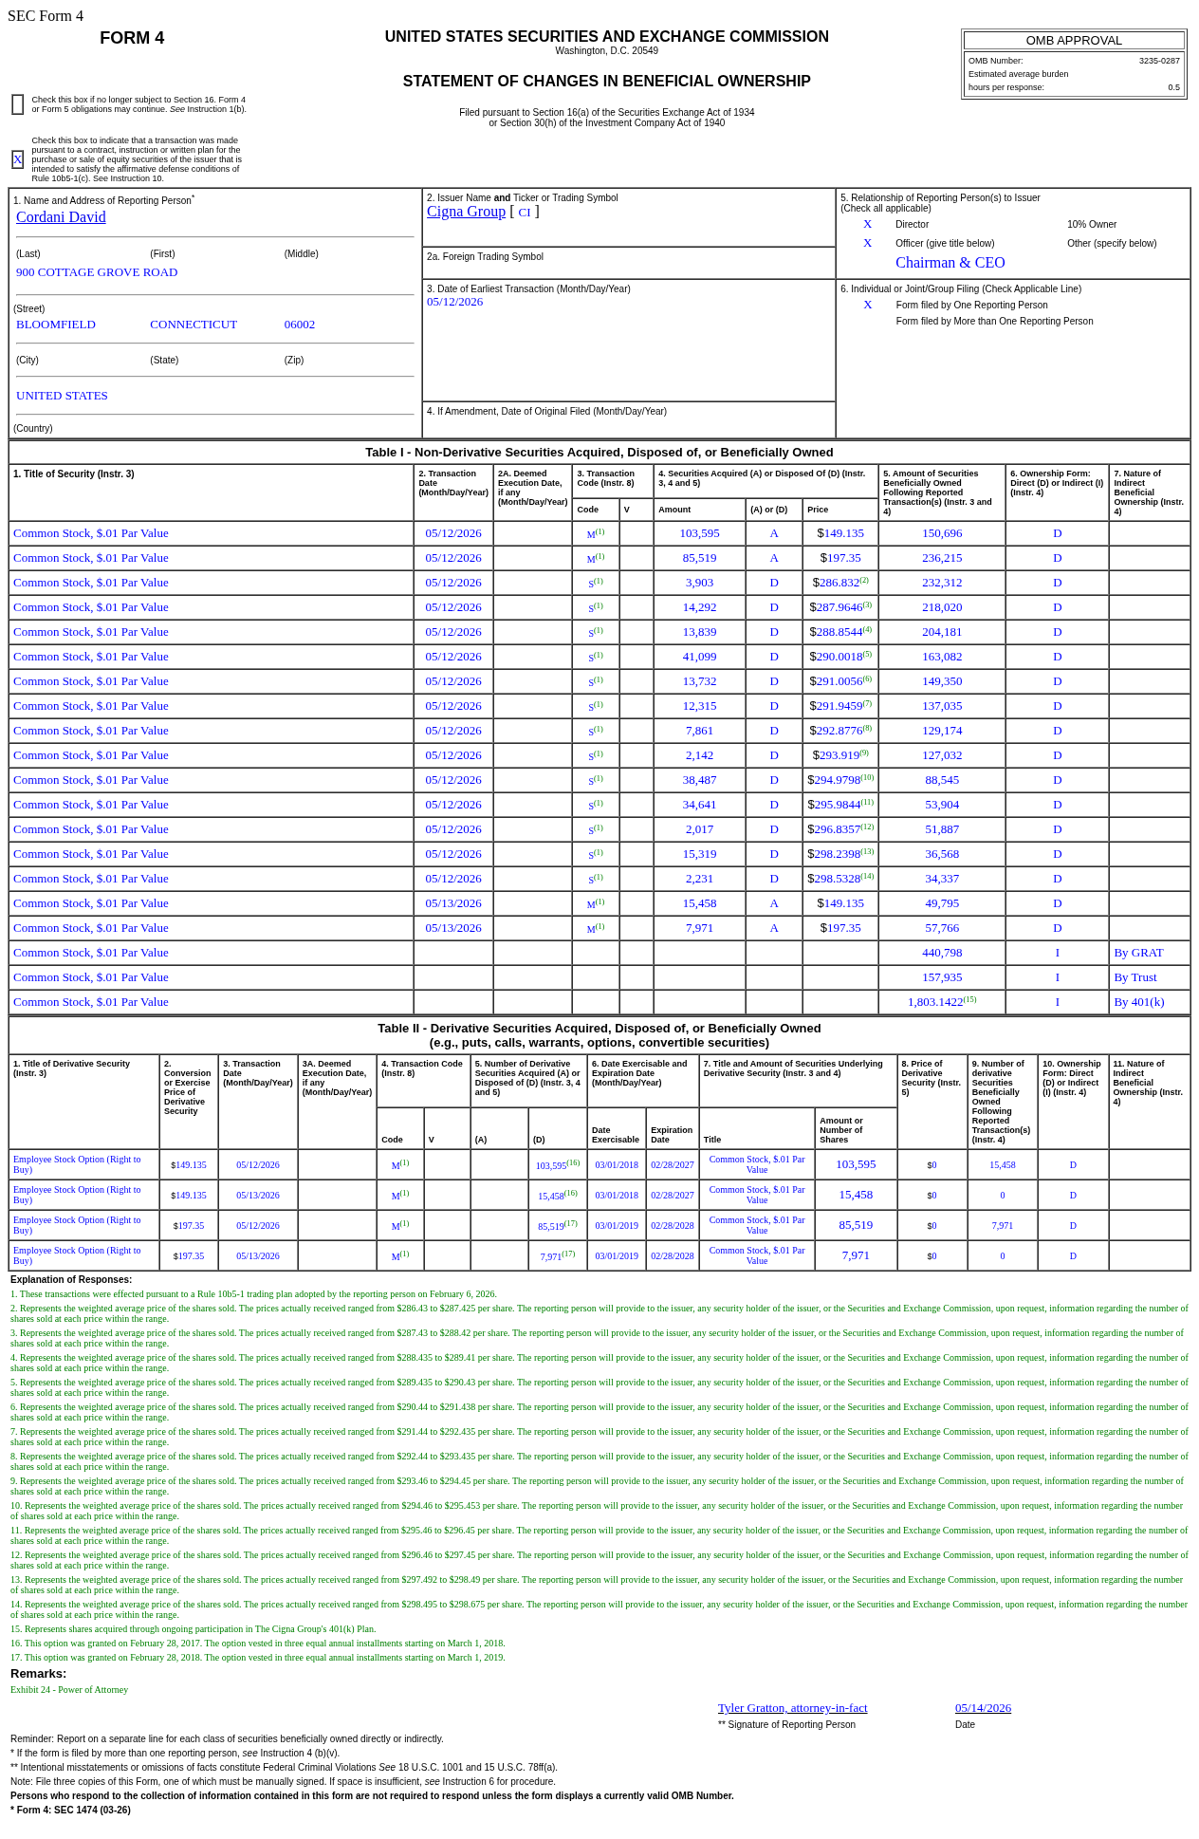Click the '1. Title of Security (Instr. 3)' column header
1199x1839 pixels.
coord(74,474)
